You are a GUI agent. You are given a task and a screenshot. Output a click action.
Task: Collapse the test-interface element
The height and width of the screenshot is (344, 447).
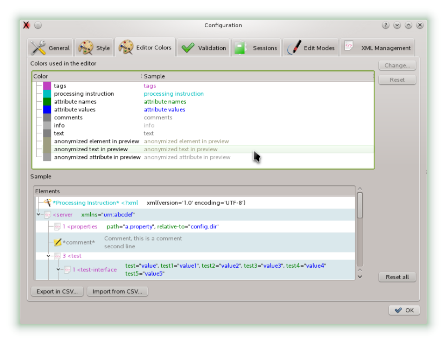[x=58, y=269]
